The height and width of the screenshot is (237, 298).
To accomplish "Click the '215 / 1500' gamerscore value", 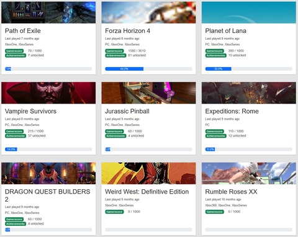I will click(35, 131).
